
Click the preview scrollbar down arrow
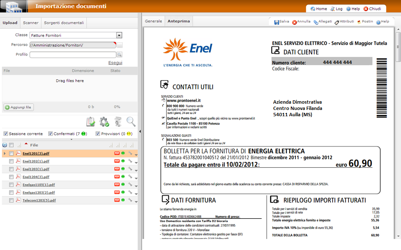pyautogui.click(x=398, y=236)
